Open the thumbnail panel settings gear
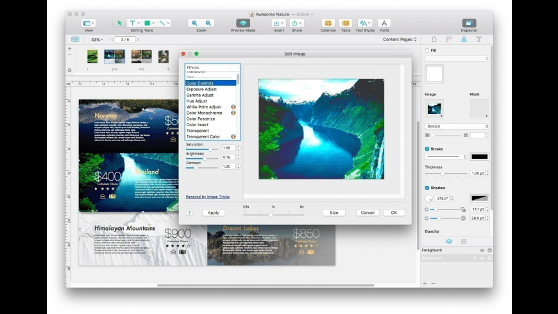558x314 pixels. pos(70,70)
